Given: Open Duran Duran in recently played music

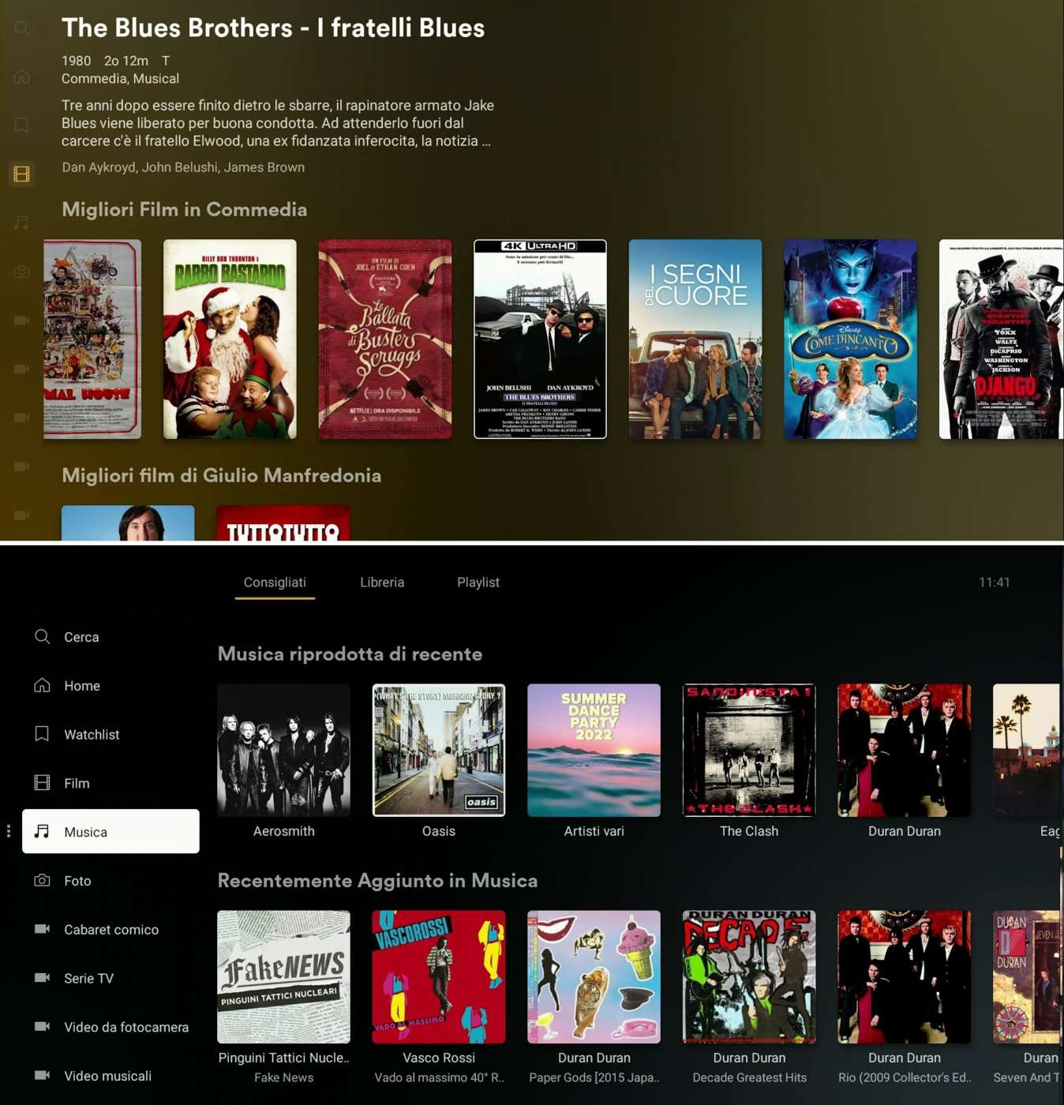Looking at the screenshot, I should tap(905, 750).
